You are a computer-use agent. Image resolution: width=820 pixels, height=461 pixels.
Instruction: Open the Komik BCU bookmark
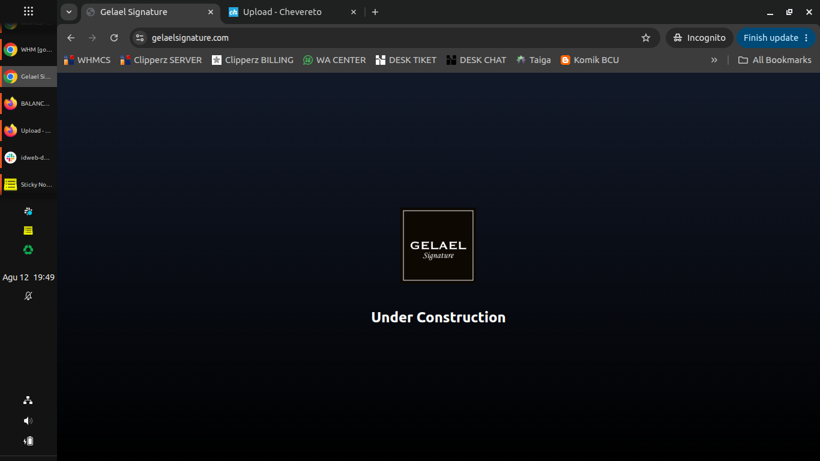(x=589, y=60)
